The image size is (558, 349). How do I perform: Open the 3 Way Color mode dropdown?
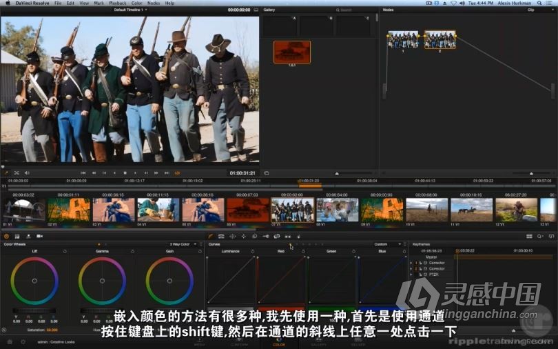pos(183,244)
